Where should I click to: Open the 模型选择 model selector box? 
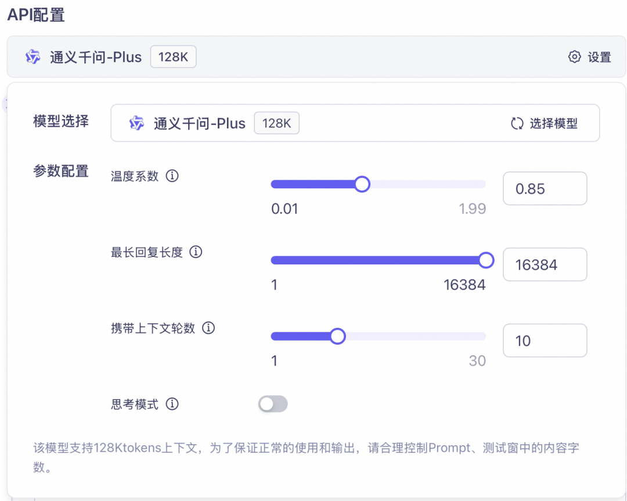click(x=355, y=123)
